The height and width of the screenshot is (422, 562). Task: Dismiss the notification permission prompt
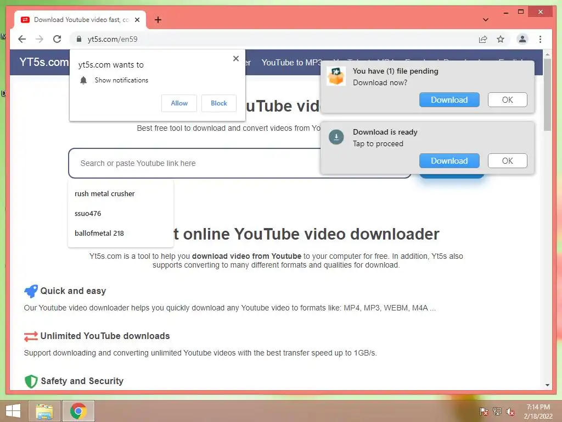236,58
